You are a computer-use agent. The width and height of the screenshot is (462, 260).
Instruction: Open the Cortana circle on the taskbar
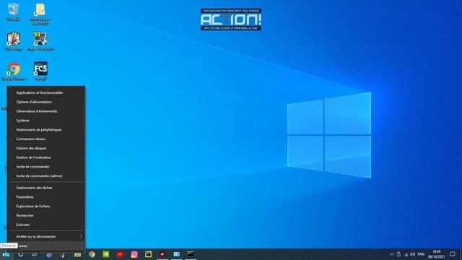click(x=21, y=254)
